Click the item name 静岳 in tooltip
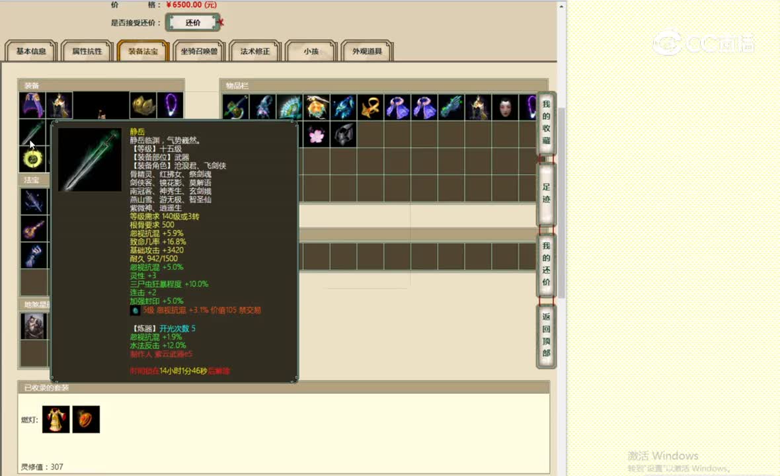The width and height of the screenshot is (780, 476). 137,132
